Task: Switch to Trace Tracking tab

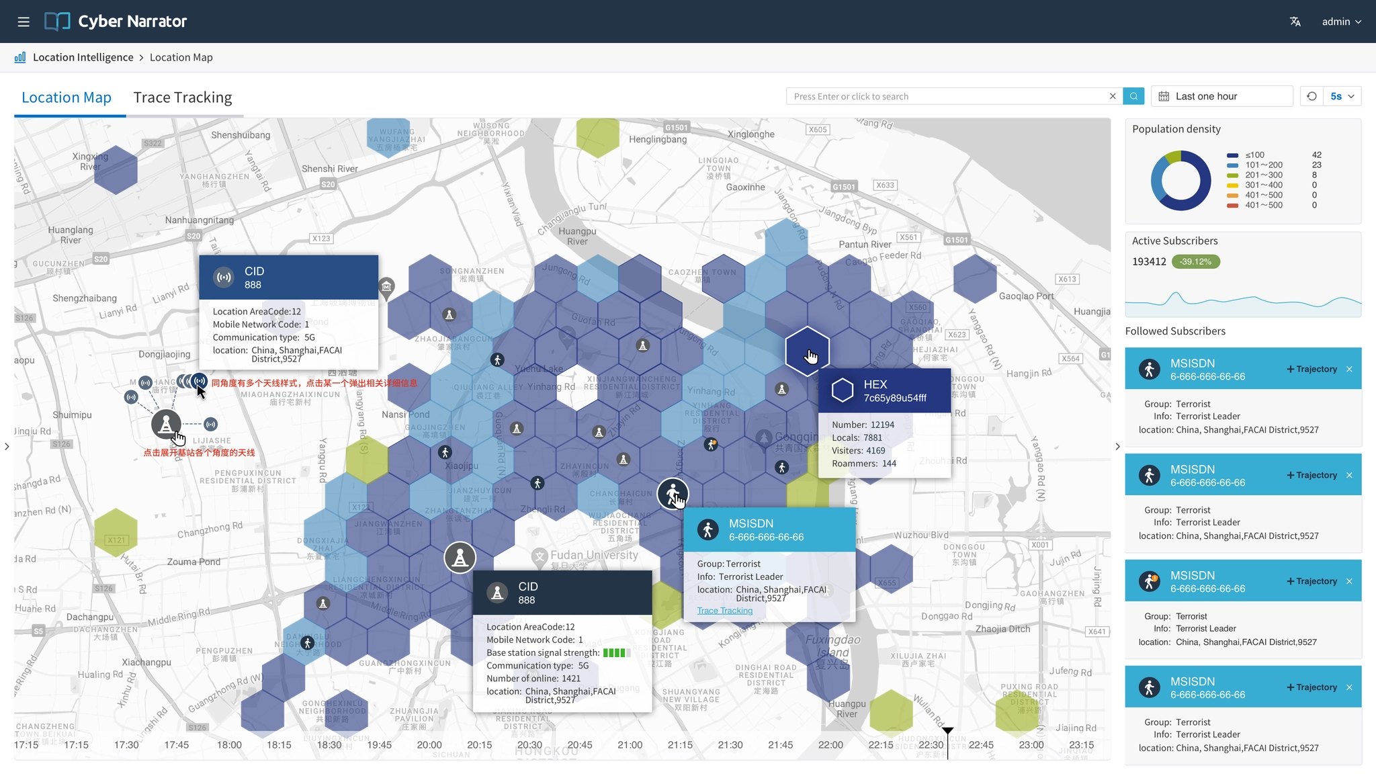Action: (x=183, y=97)
